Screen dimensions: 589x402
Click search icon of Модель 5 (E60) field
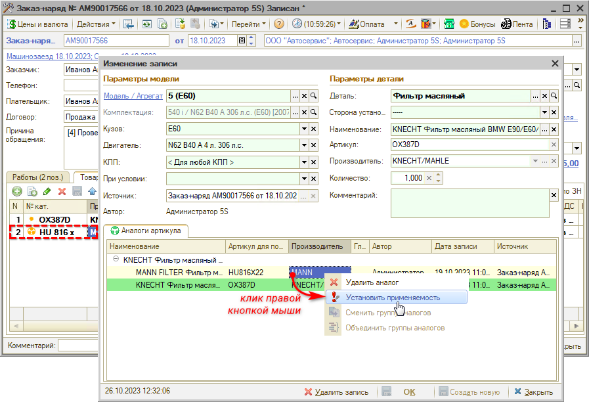click(314, 96)
